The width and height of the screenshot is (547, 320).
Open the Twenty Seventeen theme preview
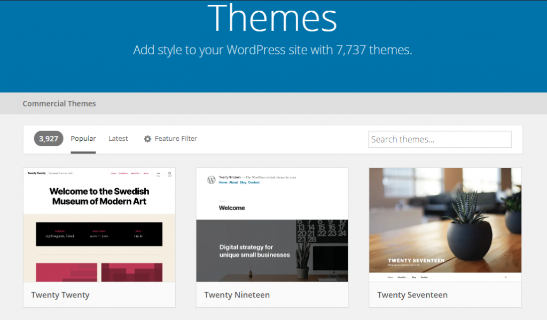point(445,225)
